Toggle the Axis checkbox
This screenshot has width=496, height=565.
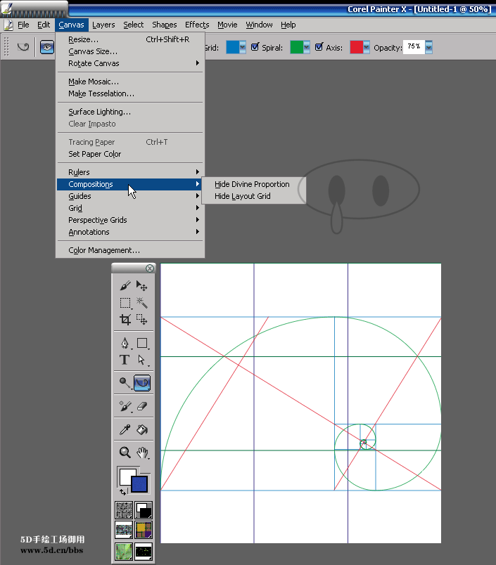pos(319,47)
